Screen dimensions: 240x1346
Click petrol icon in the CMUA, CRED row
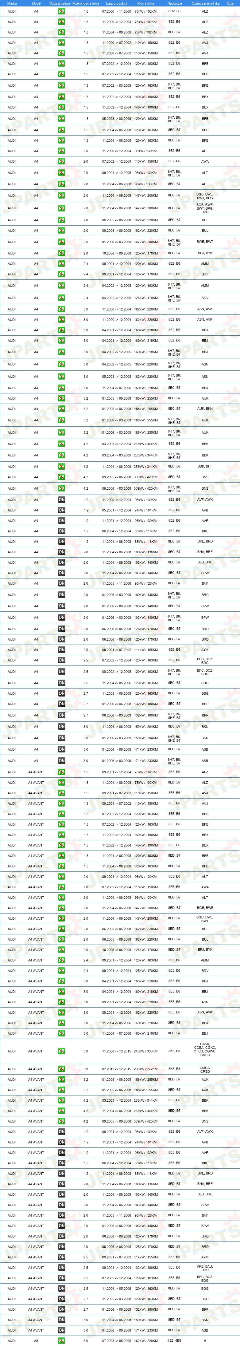click(62, 1069)
